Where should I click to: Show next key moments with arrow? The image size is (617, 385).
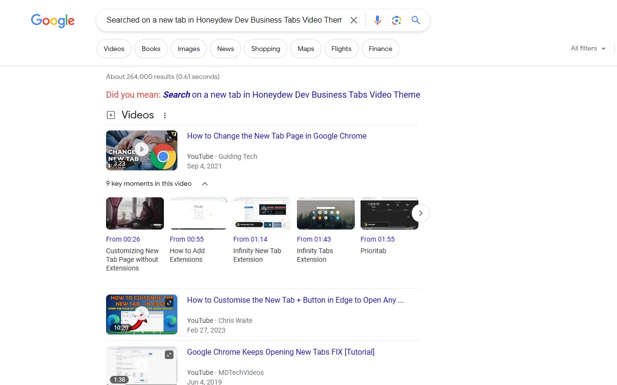click(x=420, y=213)
